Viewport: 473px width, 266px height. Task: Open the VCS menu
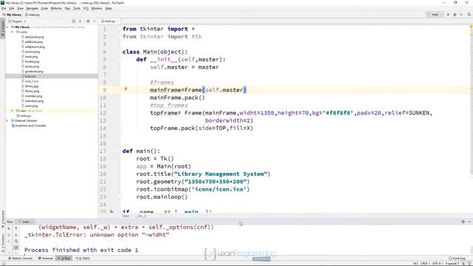(86, 8)
